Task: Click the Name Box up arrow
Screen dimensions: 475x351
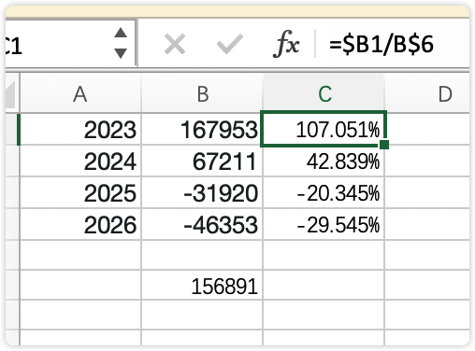Action: 121,33
